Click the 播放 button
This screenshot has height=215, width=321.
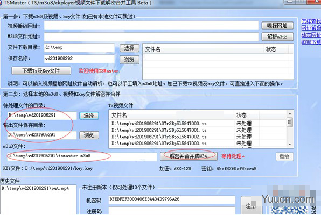284,157
